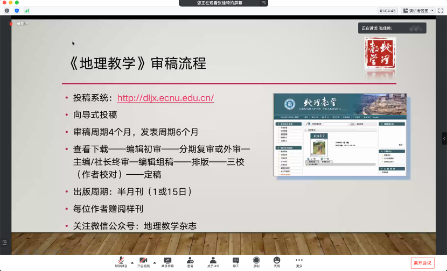The height and width of the screenshot is (271, 447).
Task: Click the meeting info icon
Action: tap(7, 11)
